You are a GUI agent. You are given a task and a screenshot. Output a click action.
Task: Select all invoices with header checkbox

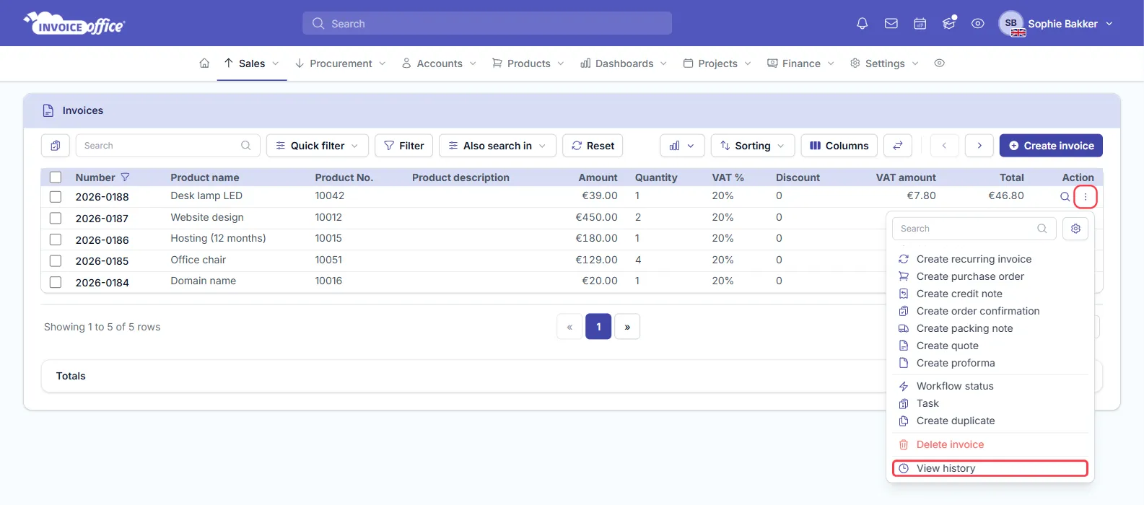point(56,177)
